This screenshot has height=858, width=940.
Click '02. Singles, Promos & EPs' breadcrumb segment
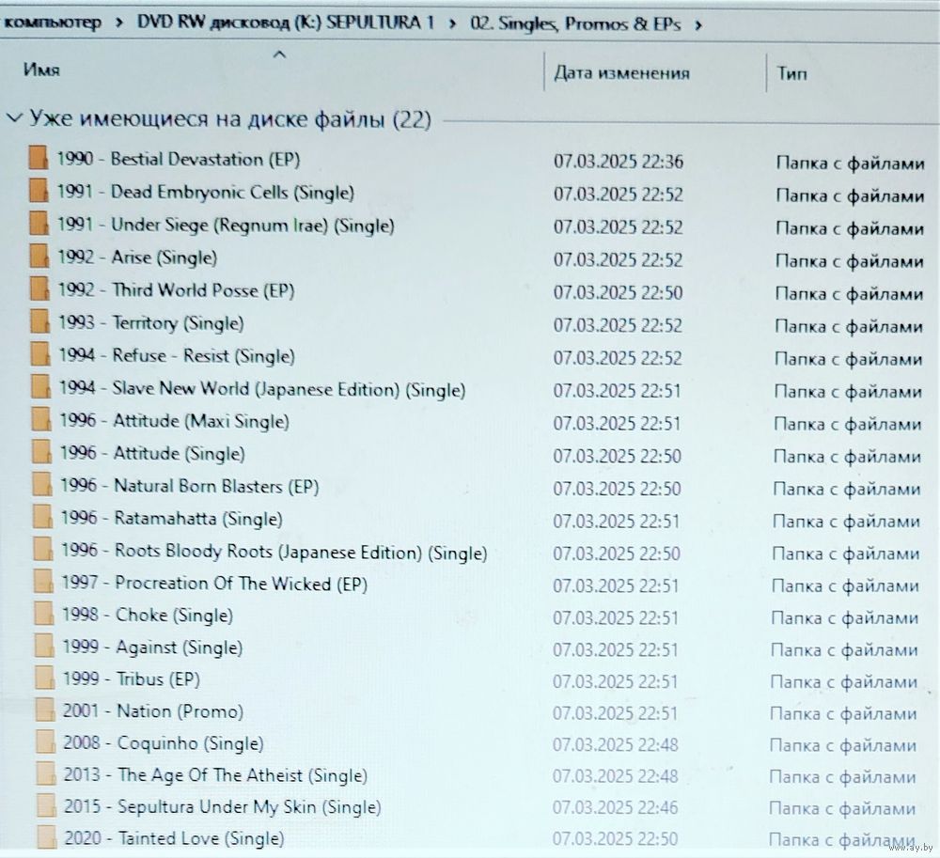[x=575, y=24]
